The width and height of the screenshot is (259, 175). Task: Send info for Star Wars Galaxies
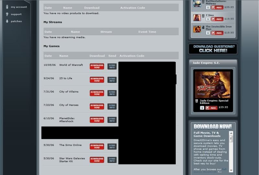pyautogui.click(x=112, y=160)
